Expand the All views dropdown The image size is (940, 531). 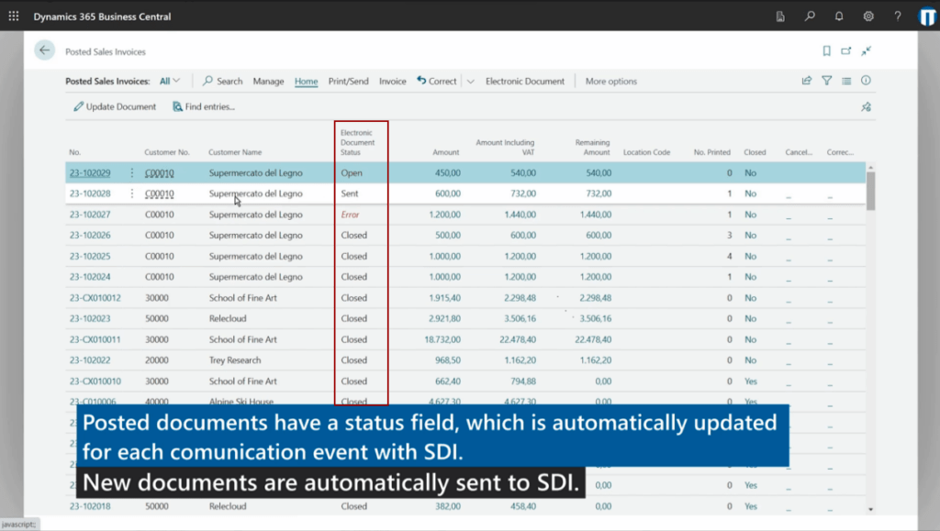170,81
